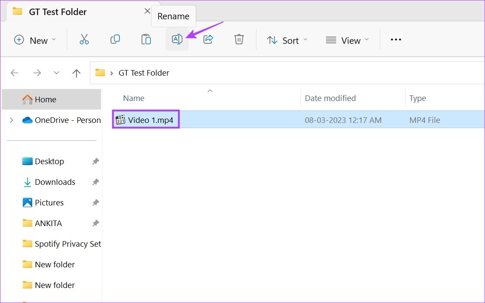Sort by Date modified column header

[x=330, y=98]
